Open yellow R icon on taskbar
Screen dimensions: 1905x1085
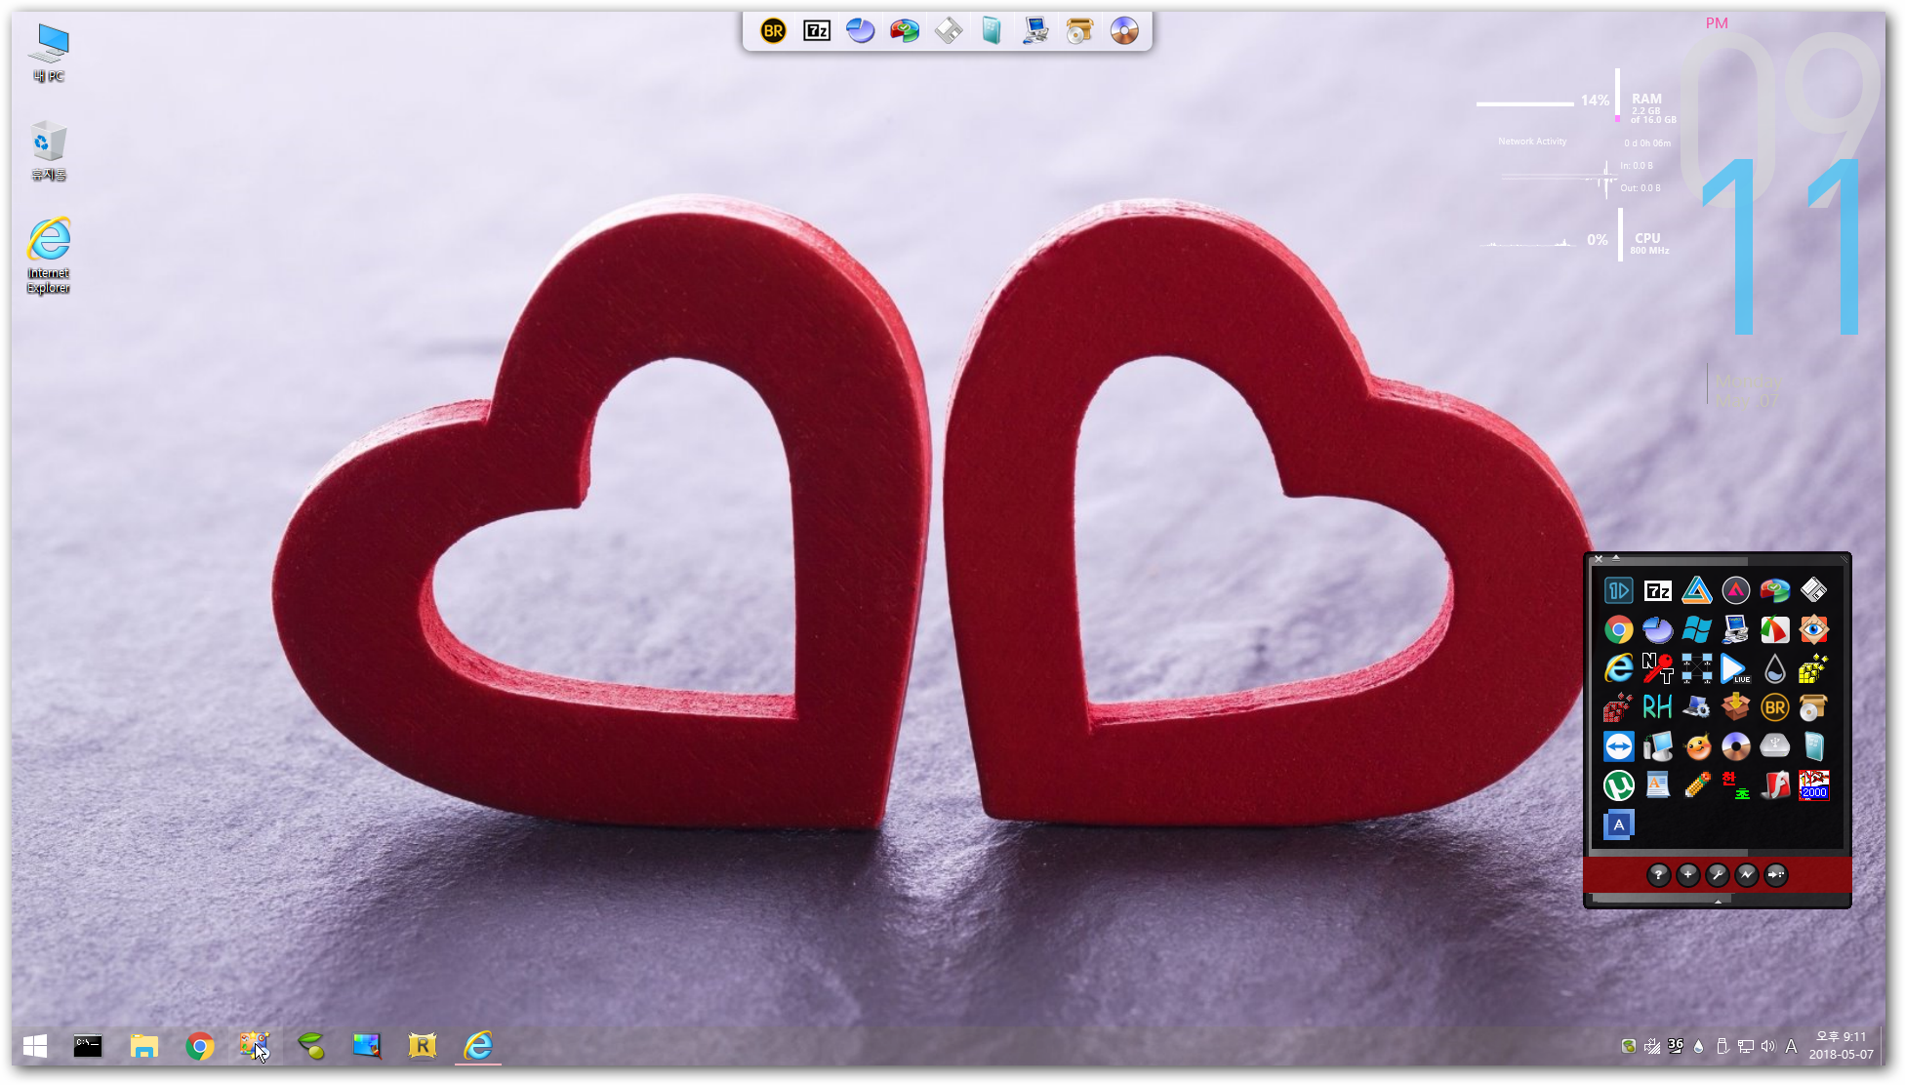tap(422, 1046)
